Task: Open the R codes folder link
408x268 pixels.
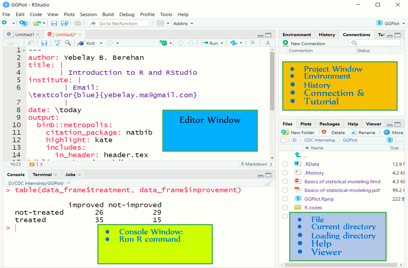Action: pyautogui.click(x=313, y=207)
